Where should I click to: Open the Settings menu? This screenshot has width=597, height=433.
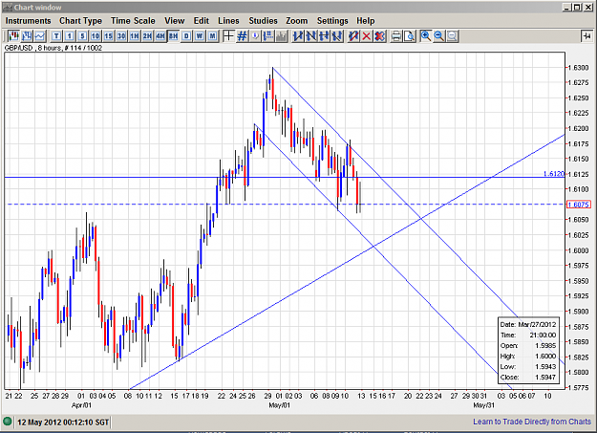coord(332,21)
